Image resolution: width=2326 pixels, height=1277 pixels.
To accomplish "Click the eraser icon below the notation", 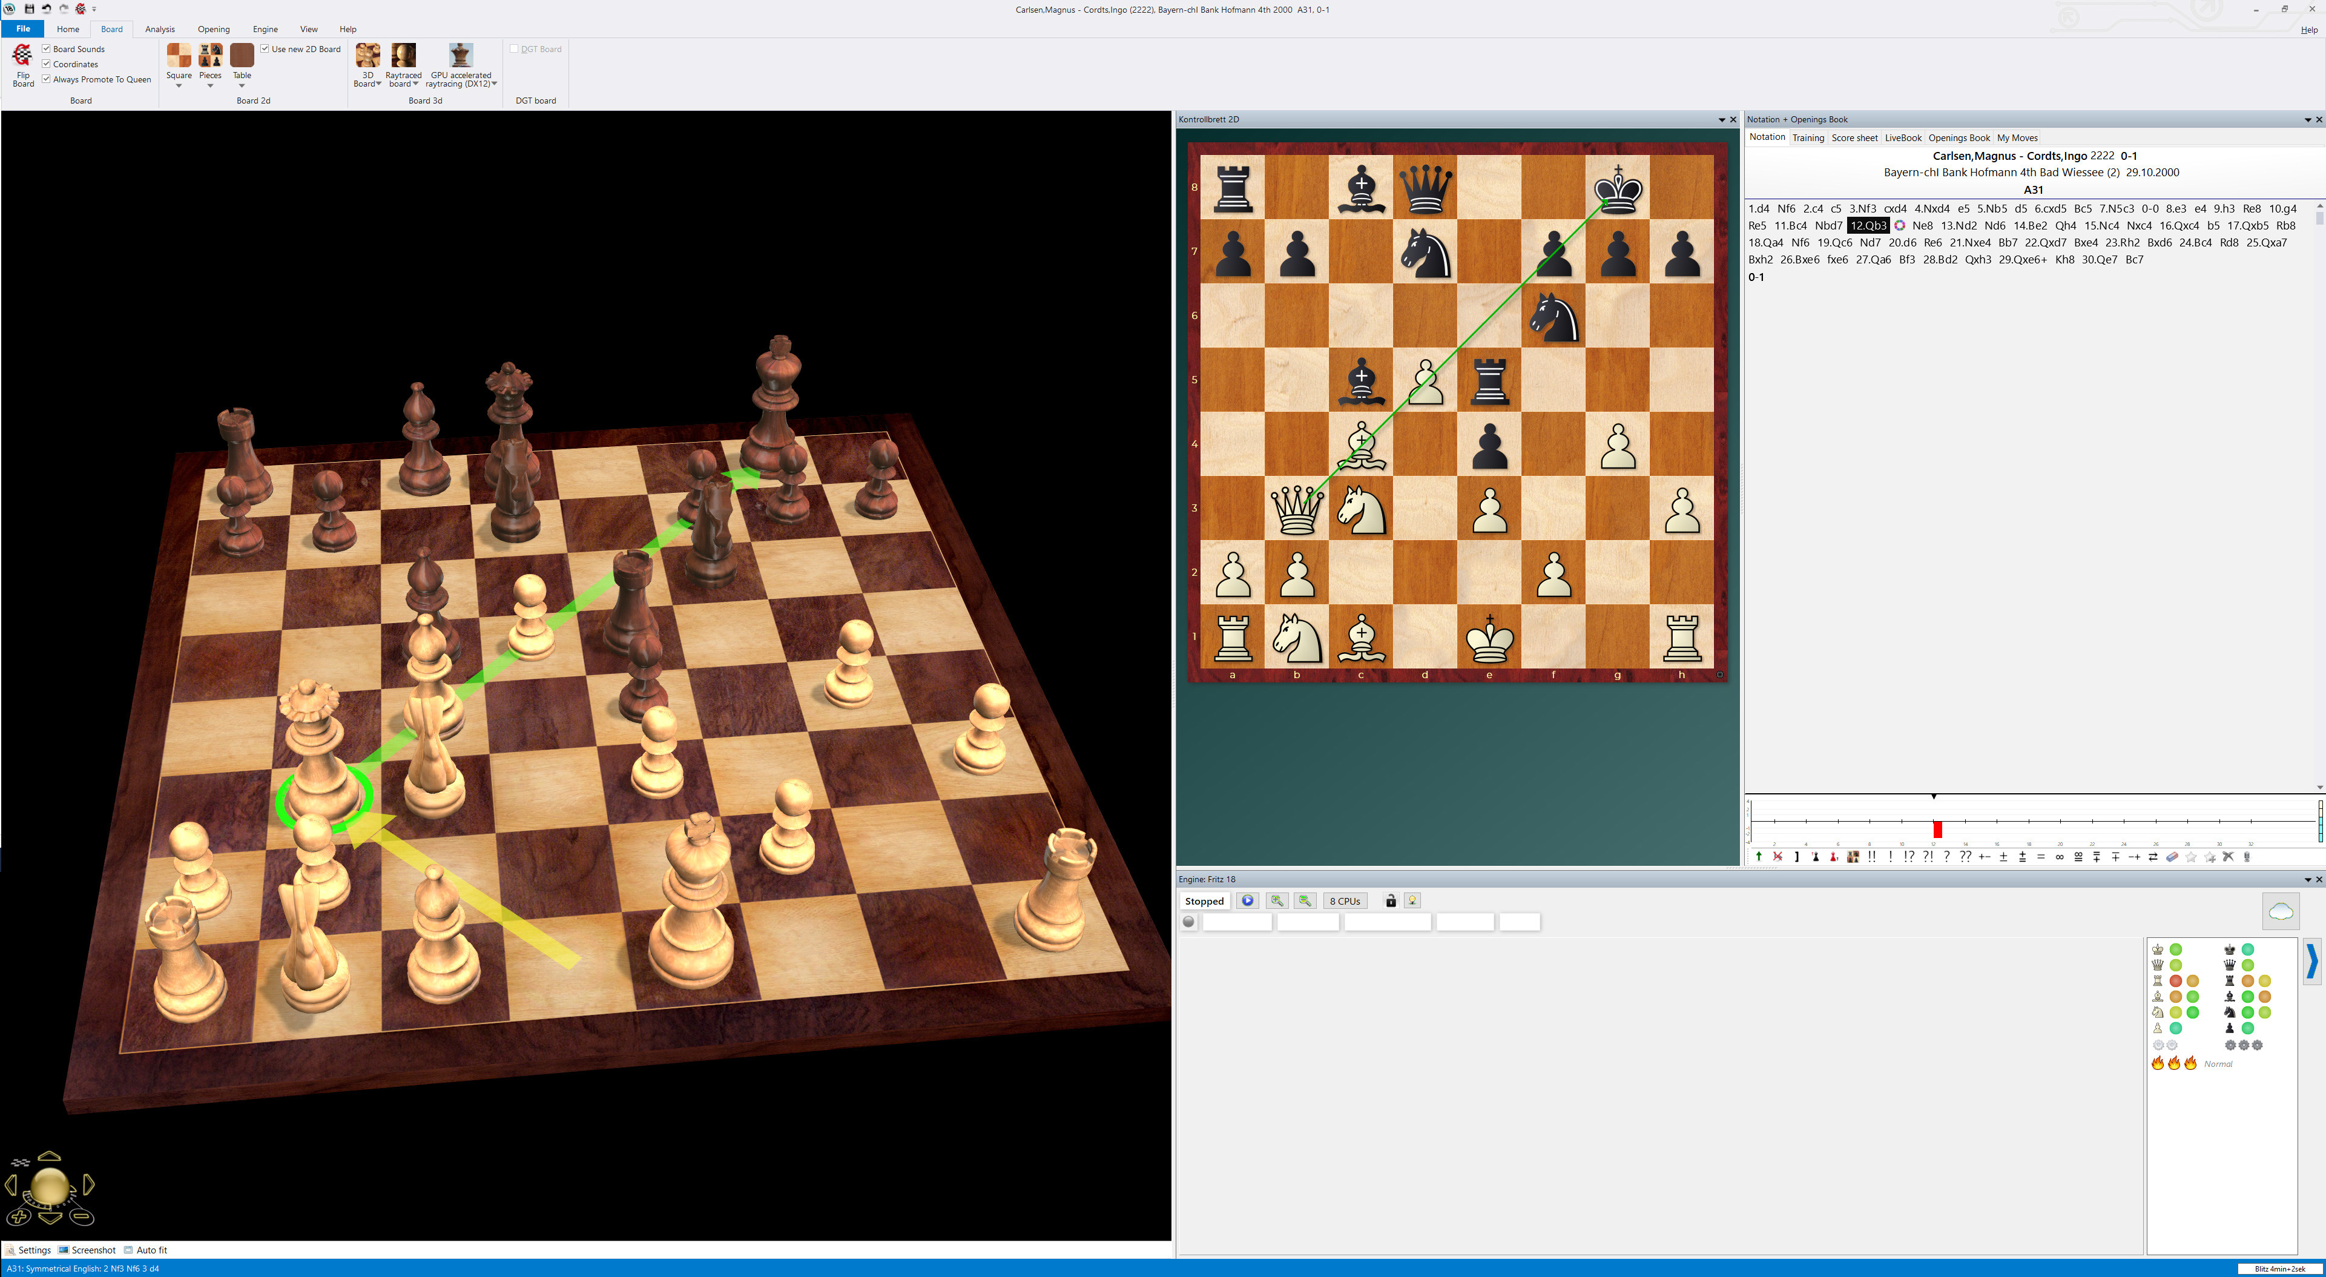I will coord(2172,856).
